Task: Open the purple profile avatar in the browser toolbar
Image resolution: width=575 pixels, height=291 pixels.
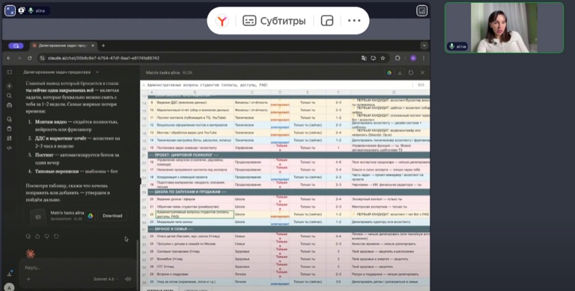Action: [413, 58]
